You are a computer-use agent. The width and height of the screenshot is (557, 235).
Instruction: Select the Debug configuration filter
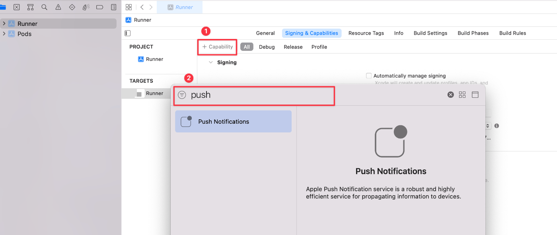[x=267, y=47]
